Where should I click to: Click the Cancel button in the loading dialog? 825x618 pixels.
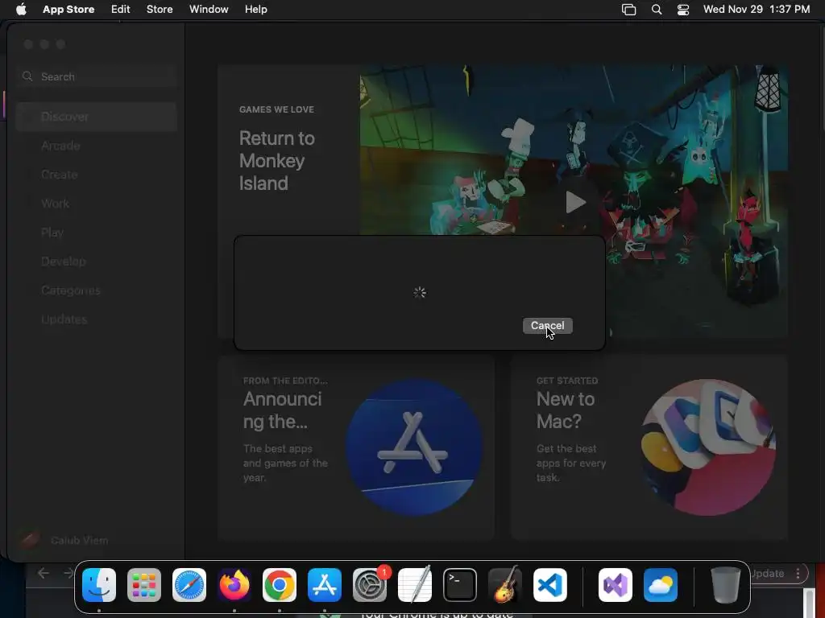[x=547, y=326]
